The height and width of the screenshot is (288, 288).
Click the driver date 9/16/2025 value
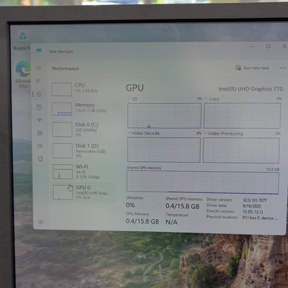click(252, 206)
